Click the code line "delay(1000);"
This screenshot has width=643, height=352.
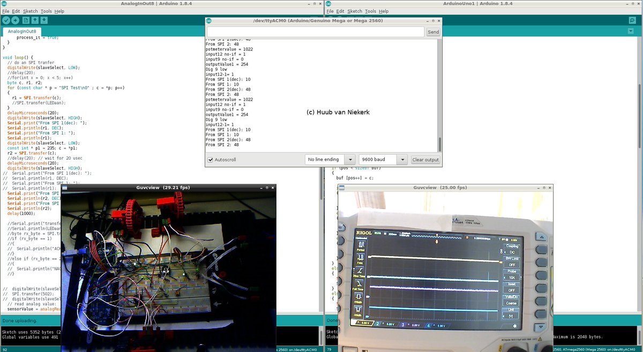20,213
